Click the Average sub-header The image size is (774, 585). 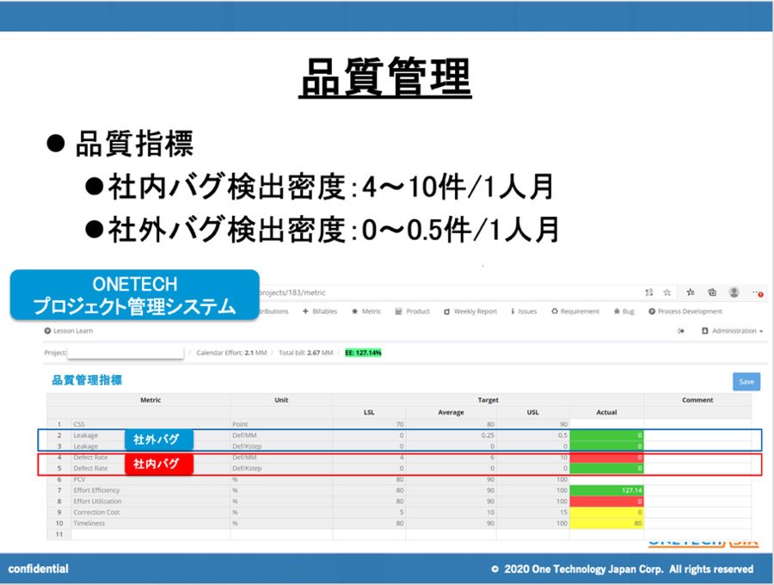[451, 412]
